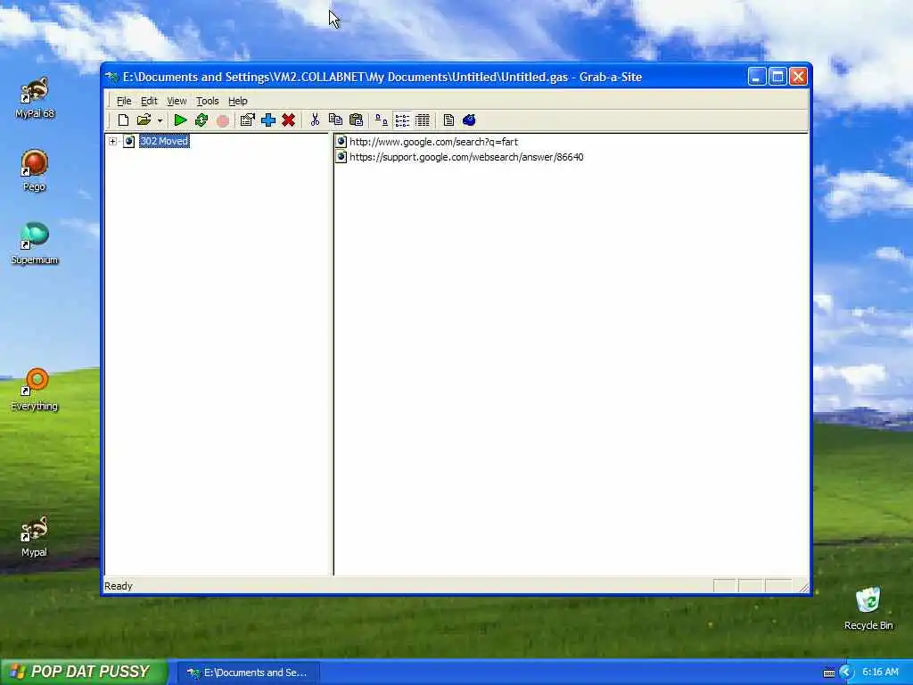Open the View menu
Screen dimensions: 913x685
click(x=177, y=101)
